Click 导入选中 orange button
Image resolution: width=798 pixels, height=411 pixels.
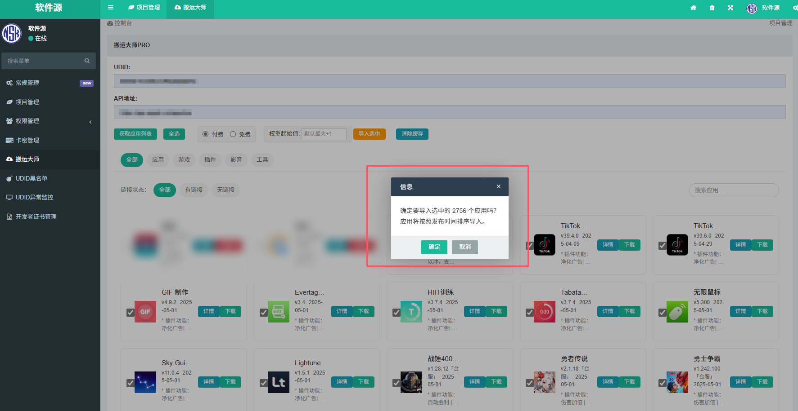[369, 134]
